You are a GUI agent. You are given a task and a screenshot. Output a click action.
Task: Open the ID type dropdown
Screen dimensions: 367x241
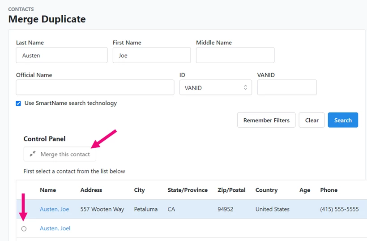pos(215,88)
